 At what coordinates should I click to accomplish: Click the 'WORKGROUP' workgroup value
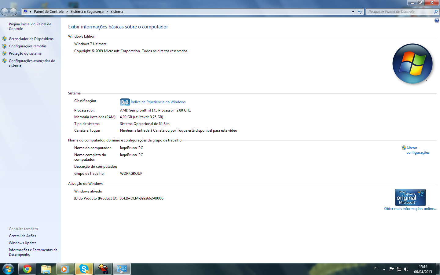pyautogui.click(x=131, y=174)
